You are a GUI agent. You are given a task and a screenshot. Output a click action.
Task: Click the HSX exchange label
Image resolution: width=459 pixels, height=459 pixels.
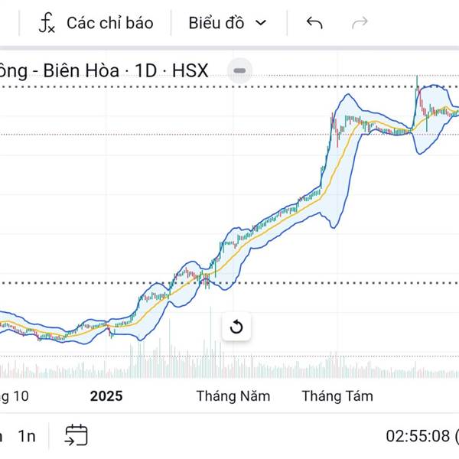click(x=190, y=71)
